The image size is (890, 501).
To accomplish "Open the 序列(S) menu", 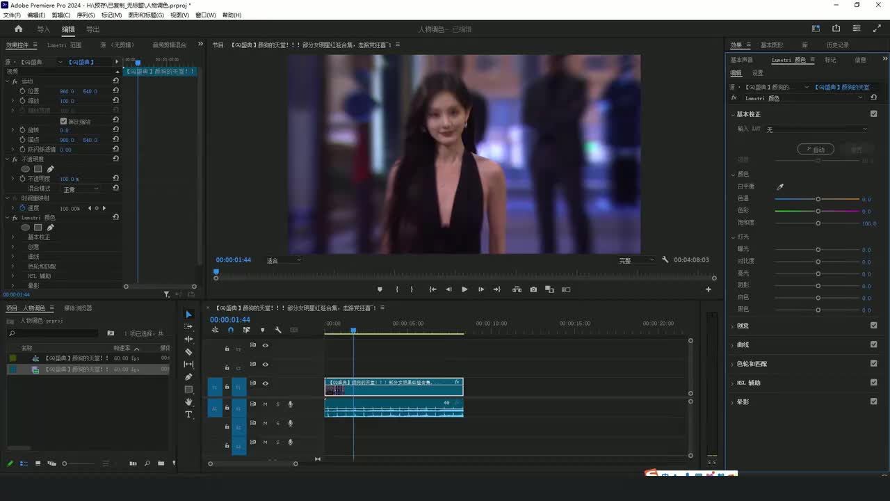I will [x=86, y=15].
